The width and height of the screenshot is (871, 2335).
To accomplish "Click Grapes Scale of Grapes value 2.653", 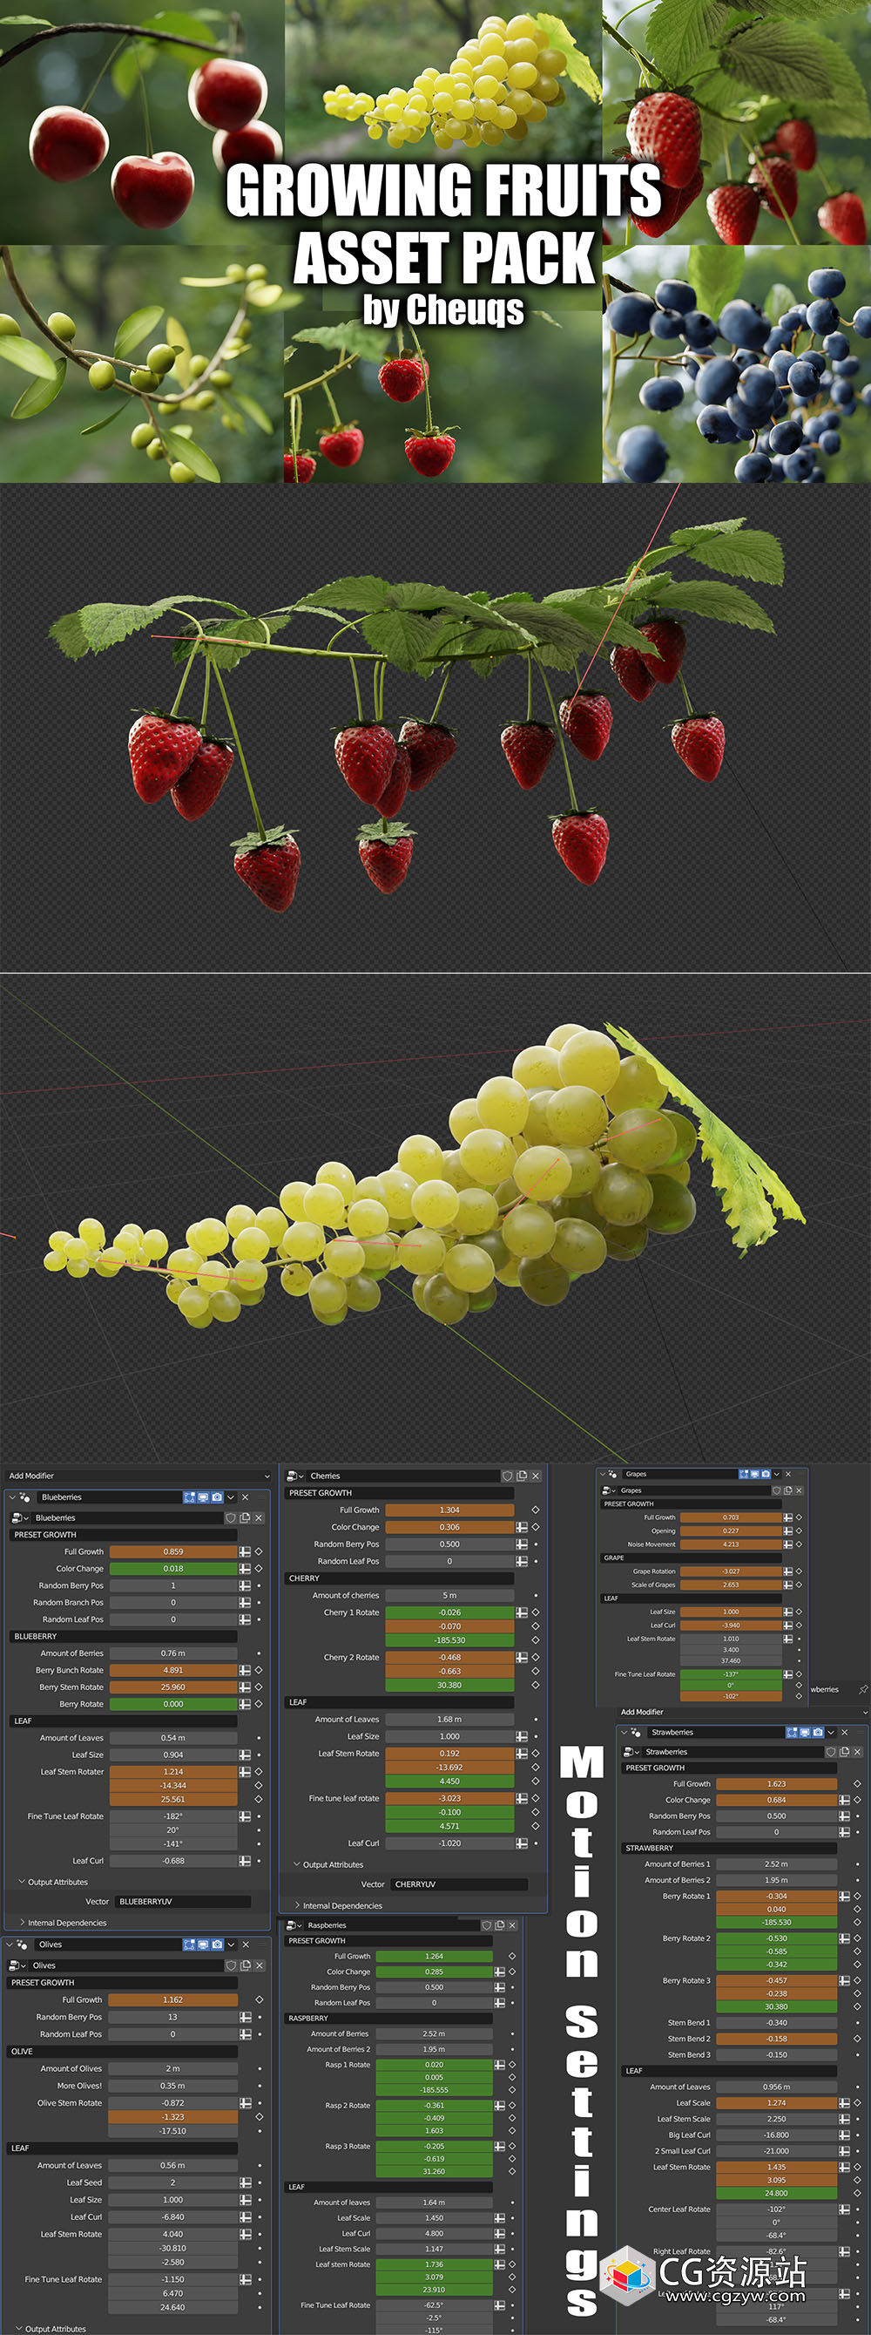I will coord(731,1585).
